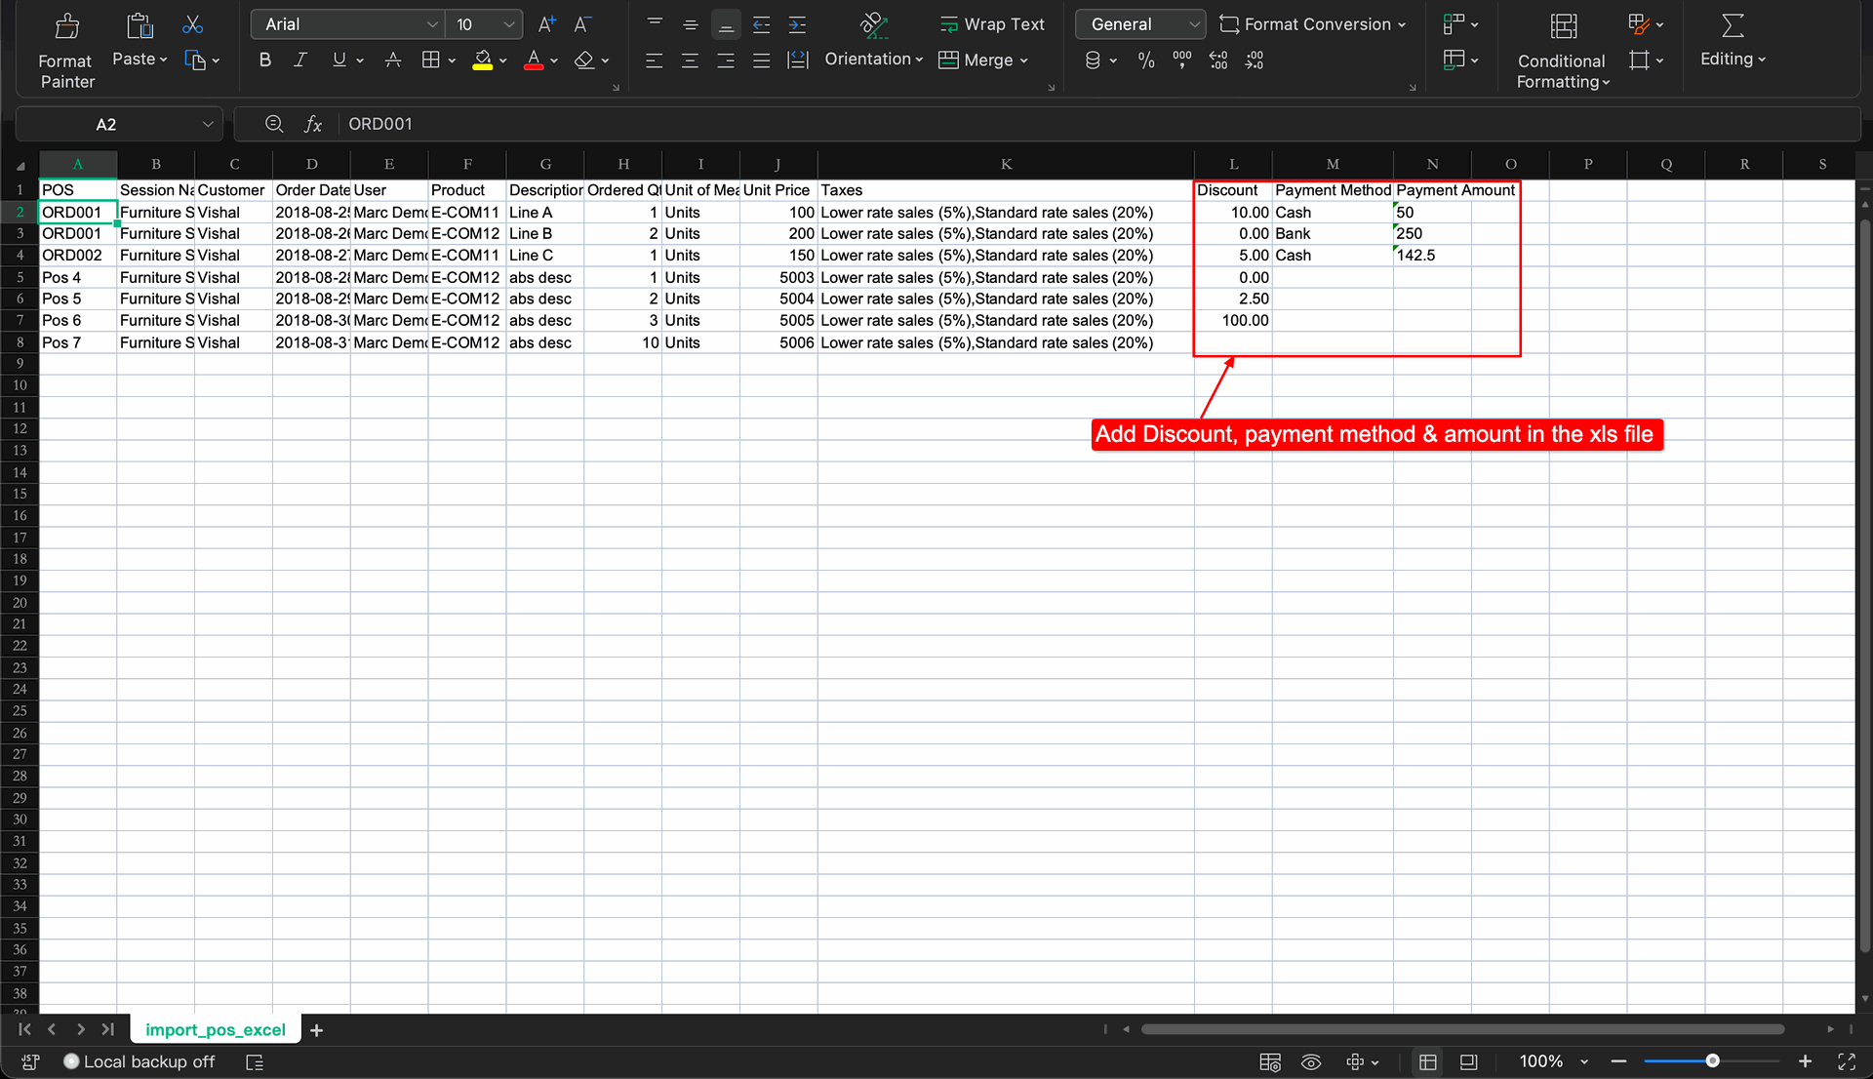Open the Merge cells menu
1873x1079 pixels.
[983, 60]
